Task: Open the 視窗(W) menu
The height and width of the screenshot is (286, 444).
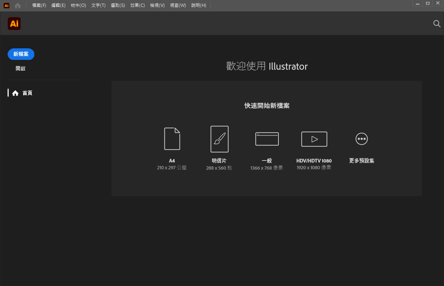Action: [178, 5]
